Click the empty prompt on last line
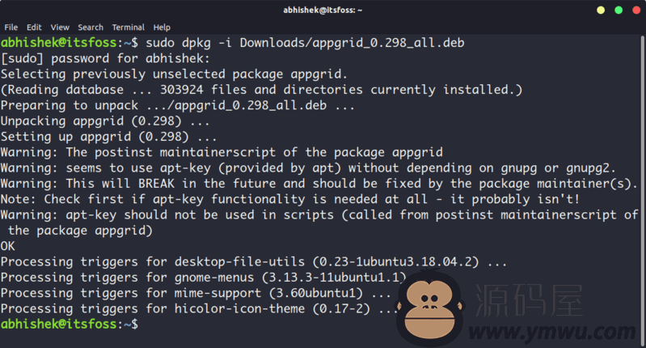This screenshot has height=348, width=646. tap(70, 324)
